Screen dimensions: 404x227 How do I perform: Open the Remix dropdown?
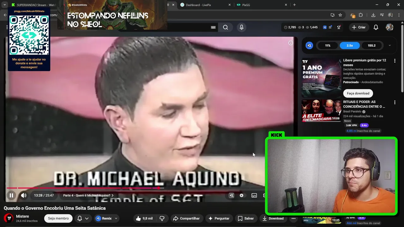(x=106, y=218)
